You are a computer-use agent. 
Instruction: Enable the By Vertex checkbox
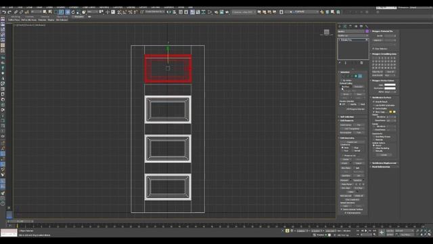(x=342, y=80)
